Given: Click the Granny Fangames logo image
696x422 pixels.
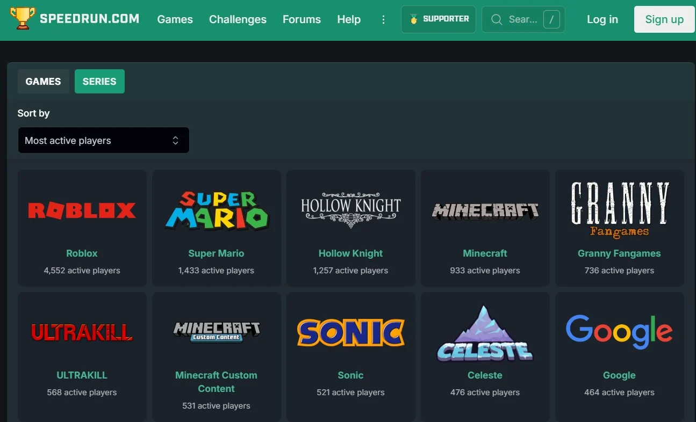Looking at the screenshot, I should 619,210.
